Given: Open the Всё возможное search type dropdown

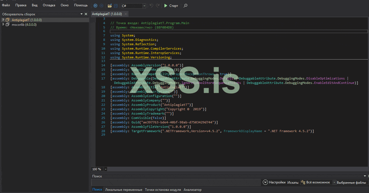Looking at the screenshot, I should [334, 182].
